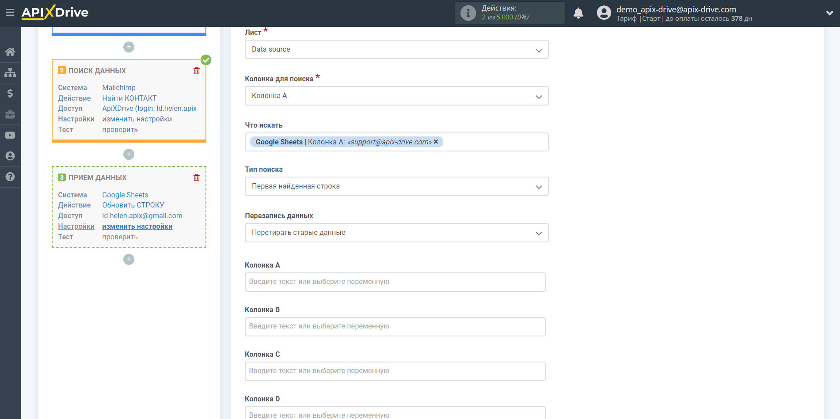Click проверить in ПОИСК ДАННЫХ block
The width and height of the screenshot is (840, 419).
click(120, 129)
